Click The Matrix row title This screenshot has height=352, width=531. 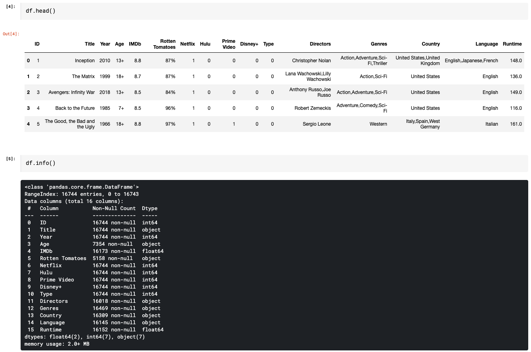click(x=83, y=76)
